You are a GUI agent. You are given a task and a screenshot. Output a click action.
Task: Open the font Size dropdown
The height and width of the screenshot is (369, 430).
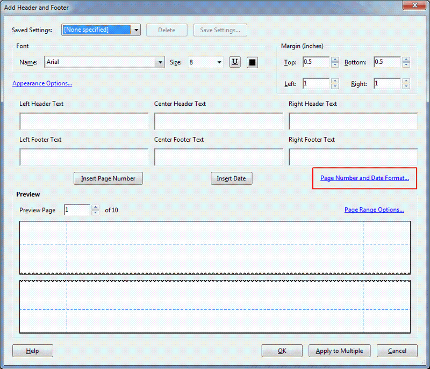(219, 62)
